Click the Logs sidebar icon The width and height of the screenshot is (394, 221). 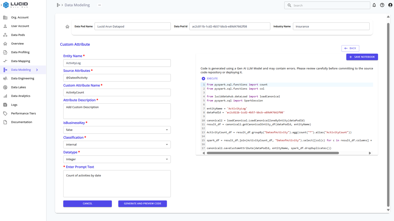[x=5, y=105]
